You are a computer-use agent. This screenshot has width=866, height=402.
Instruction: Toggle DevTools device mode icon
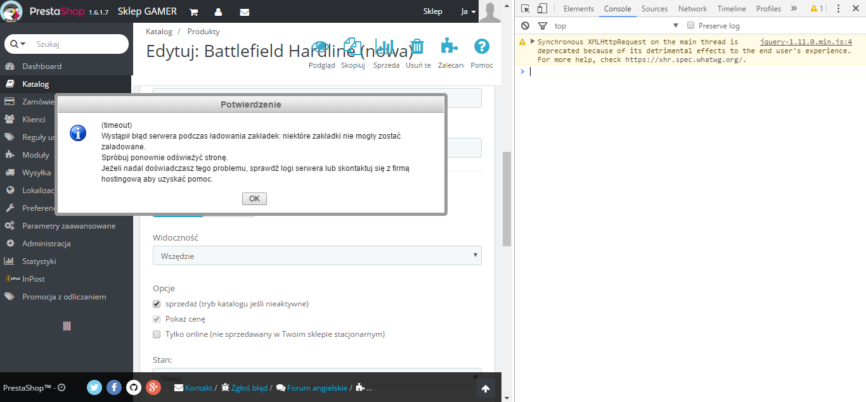[542, 9]
